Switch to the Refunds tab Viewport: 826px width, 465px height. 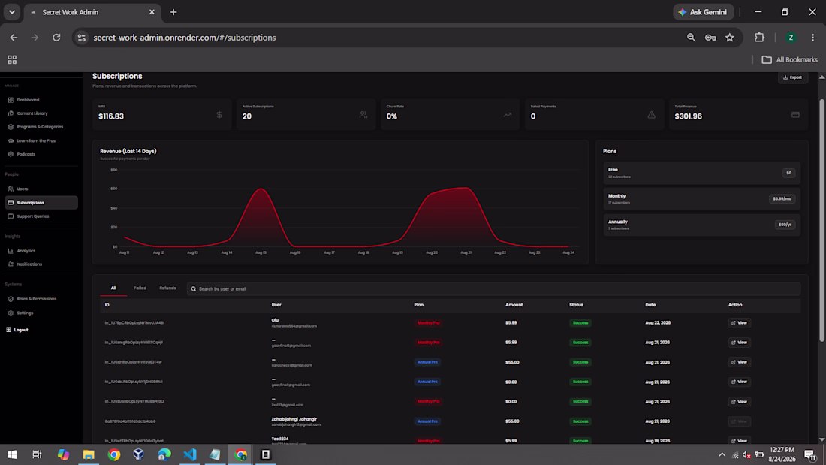click(167, 288)
